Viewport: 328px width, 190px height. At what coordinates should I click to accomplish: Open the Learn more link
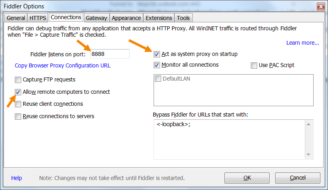(302, 43)
